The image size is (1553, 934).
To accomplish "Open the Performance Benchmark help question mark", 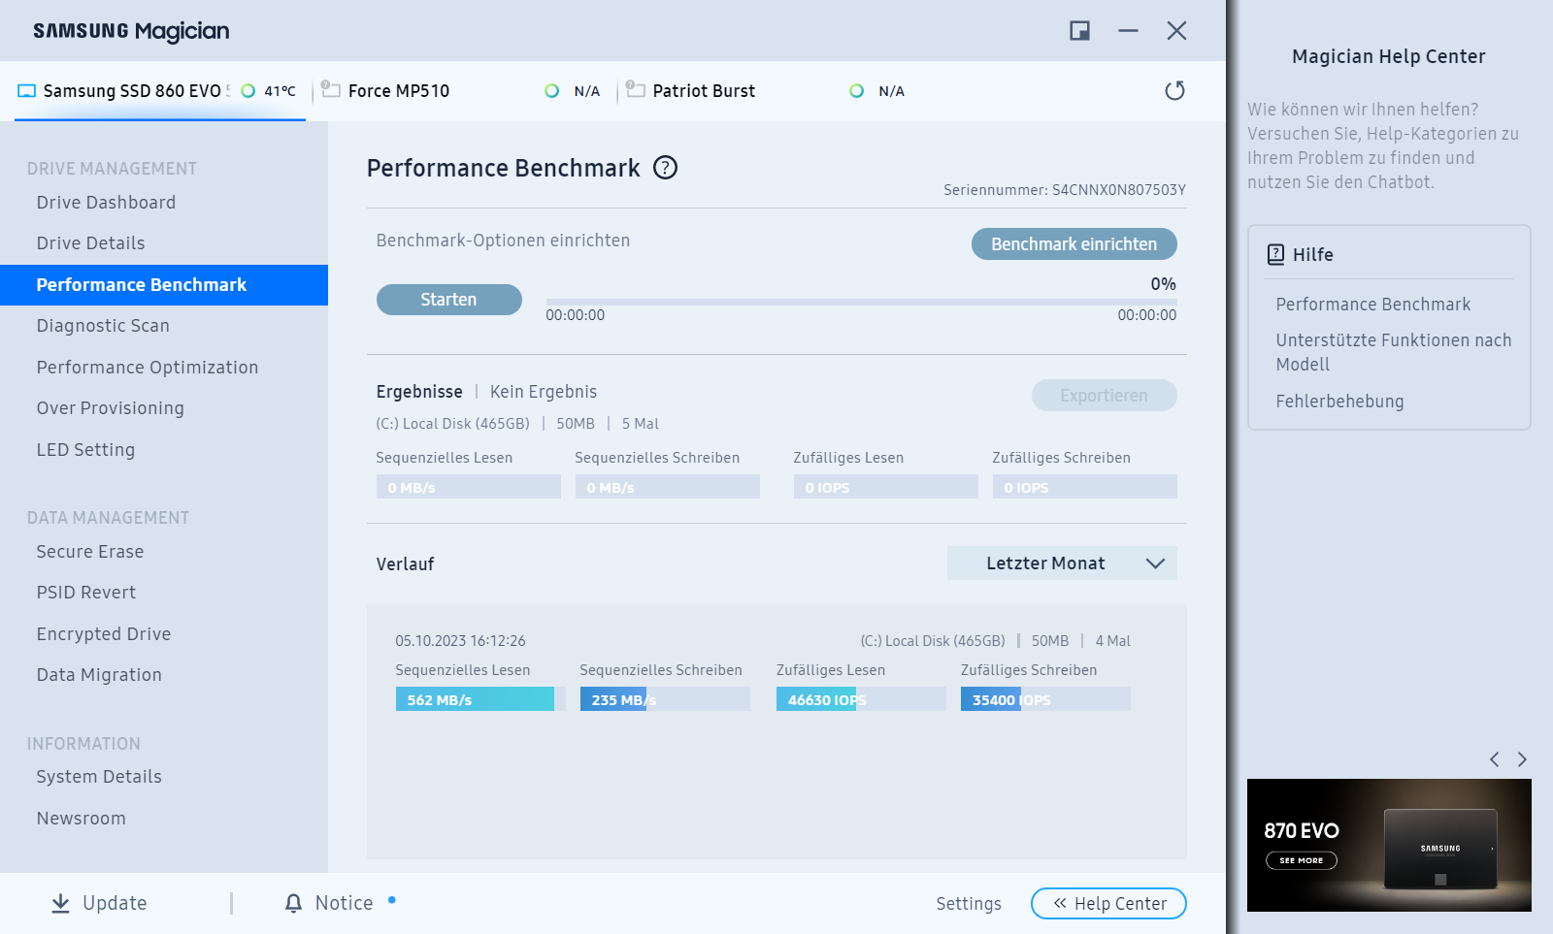I will [x=665, y=168].
